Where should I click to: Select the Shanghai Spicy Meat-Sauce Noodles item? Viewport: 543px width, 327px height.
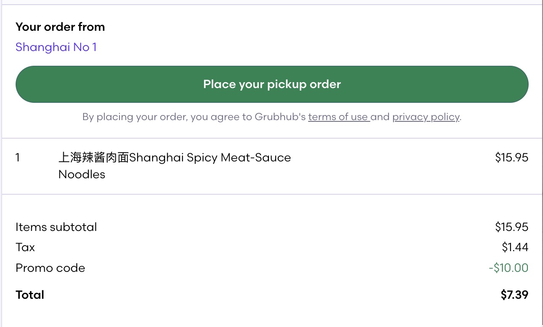(x=175, y=166)
